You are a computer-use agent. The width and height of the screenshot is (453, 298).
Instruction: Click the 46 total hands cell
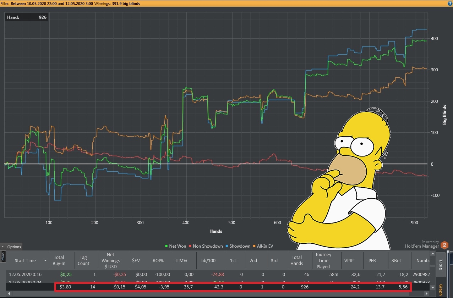(306, 274)
